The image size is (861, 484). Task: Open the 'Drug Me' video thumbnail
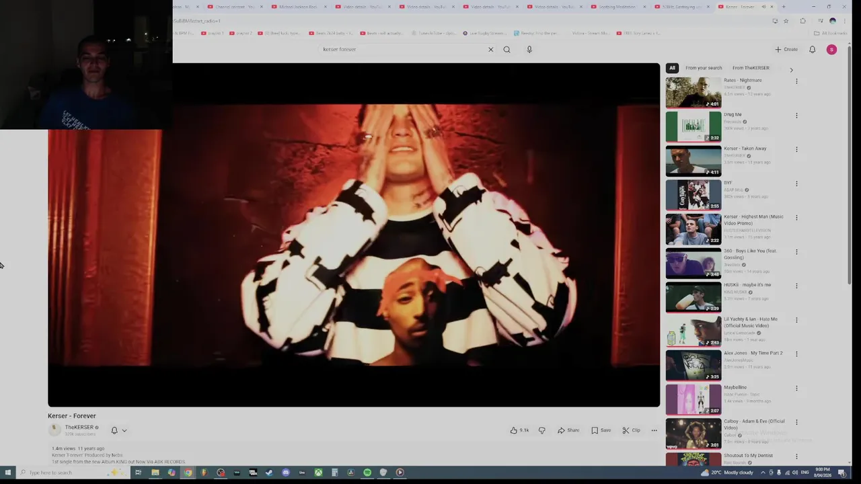pos(694,126)
